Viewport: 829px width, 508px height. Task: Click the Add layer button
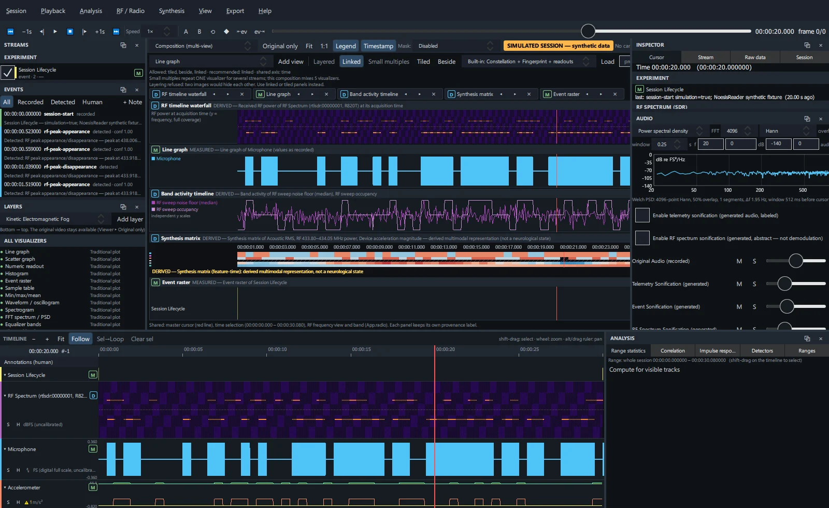pyautogui.click(x=130, y=219)
